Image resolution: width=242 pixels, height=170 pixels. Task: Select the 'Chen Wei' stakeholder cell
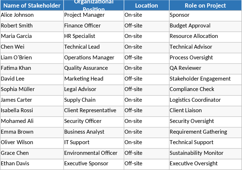click(x=32, y=47)
